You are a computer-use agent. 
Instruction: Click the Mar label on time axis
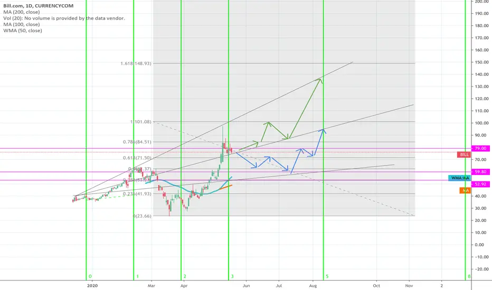pos(152,286)
